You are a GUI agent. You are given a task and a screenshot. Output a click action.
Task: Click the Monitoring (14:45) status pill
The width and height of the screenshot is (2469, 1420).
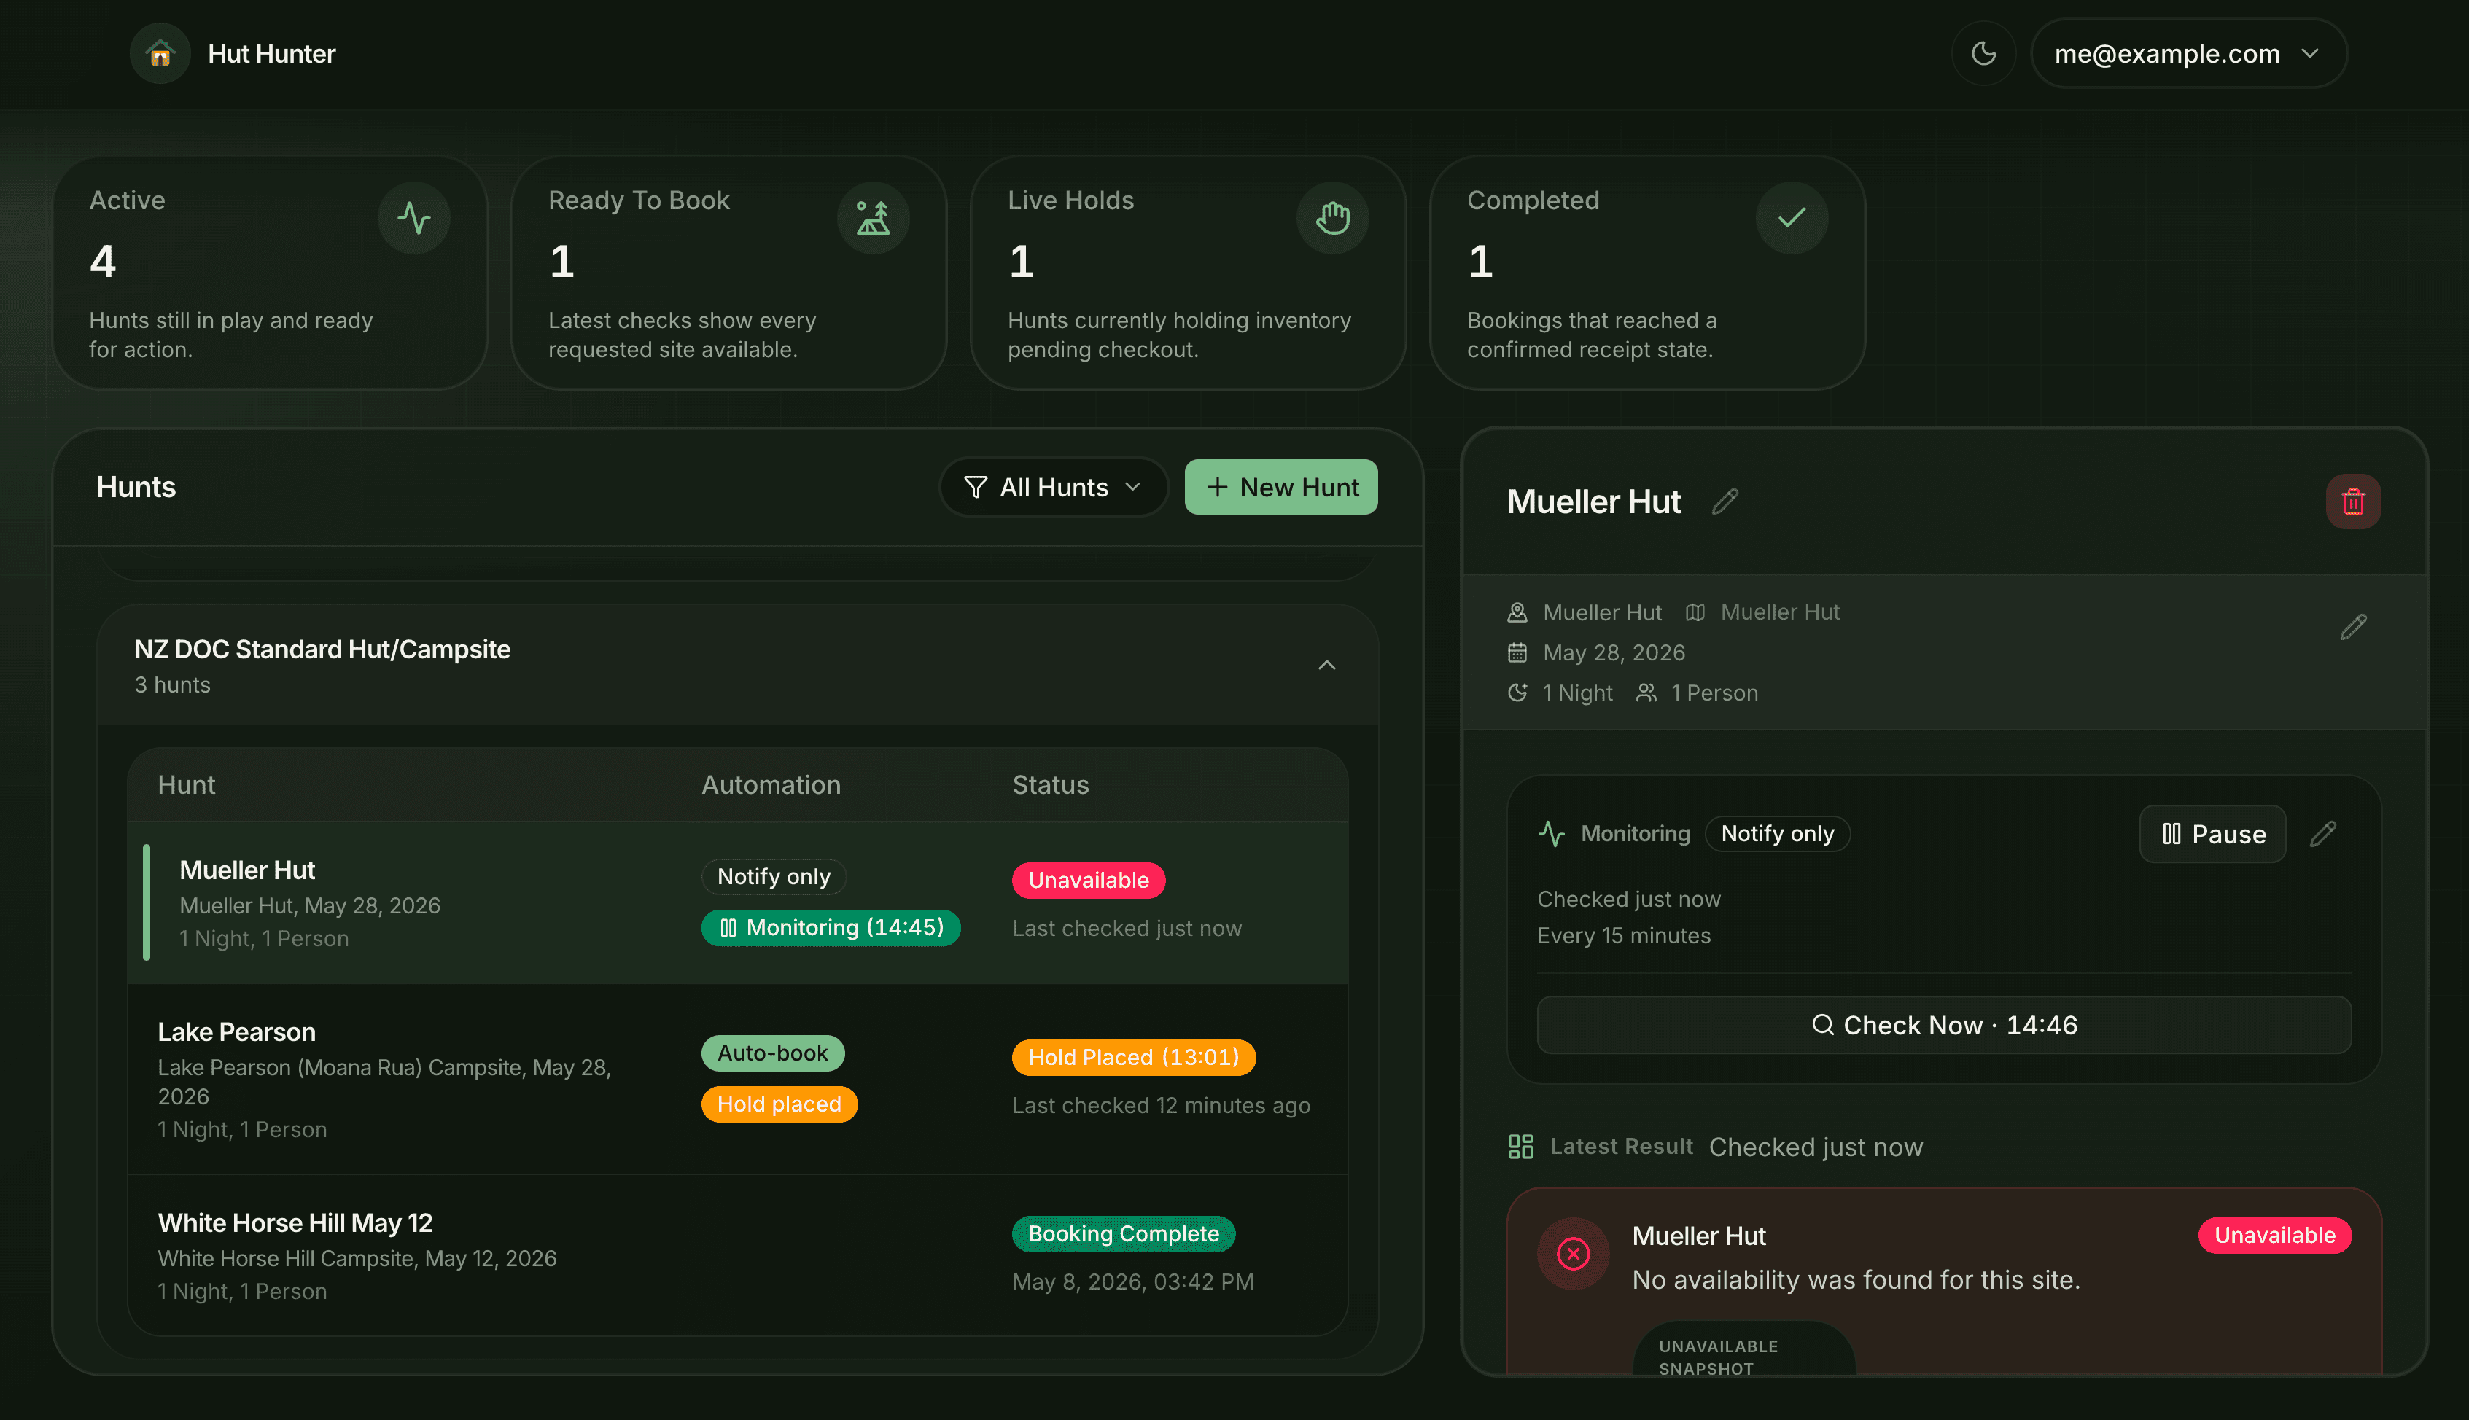pos(831,927)
